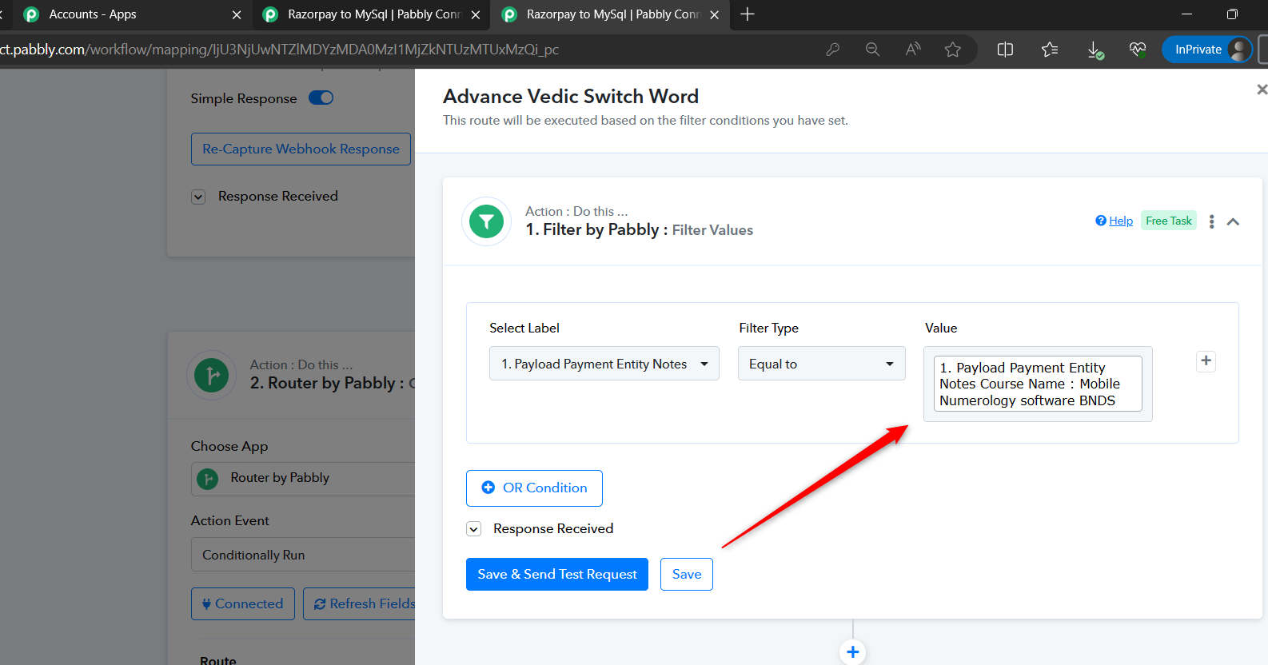The width and height of the screenshot is (1268, 665).
Task: Collapse the Filter by Pabbly step chevron
Action: coord(1233,221)
